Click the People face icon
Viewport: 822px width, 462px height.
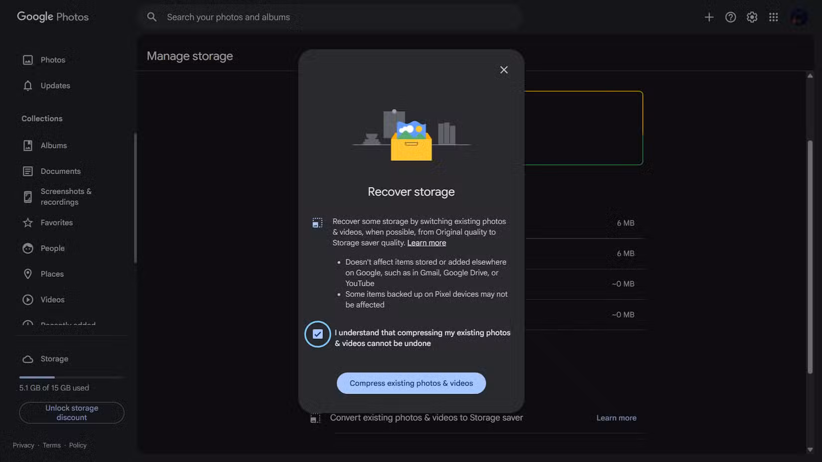tap(28, 248)
